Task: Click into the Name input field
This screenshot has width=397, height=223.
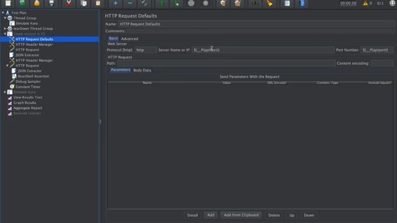Action: [x=256, y=24]
